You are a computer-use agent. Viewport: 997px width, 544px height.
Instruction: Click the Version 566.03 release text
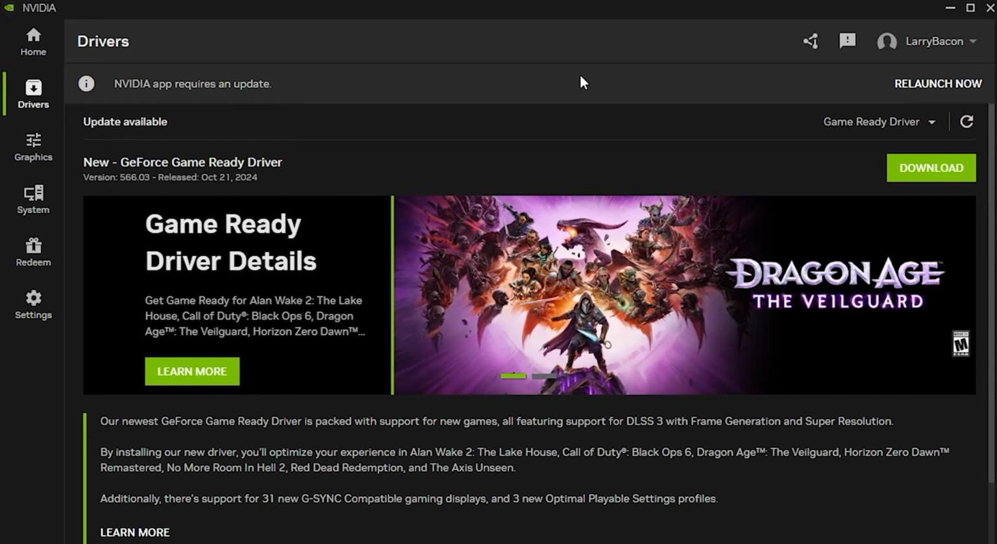click(170, 177)
